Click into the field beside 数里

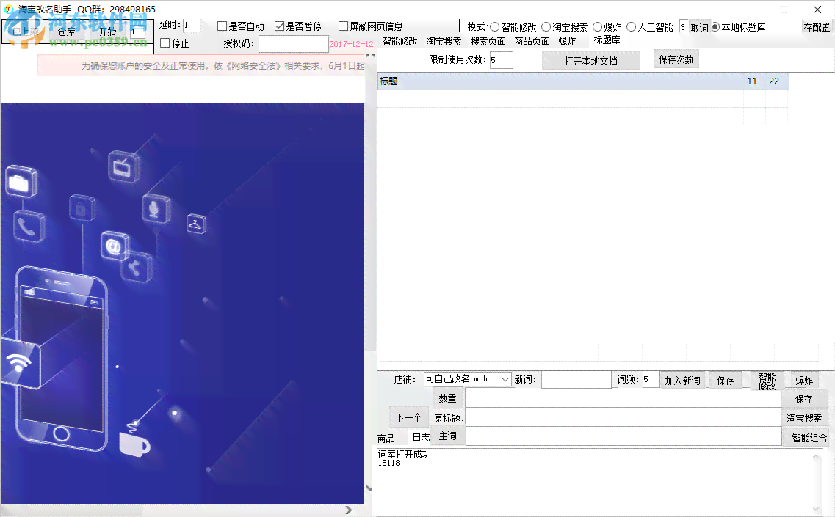[x=623, y=398]
